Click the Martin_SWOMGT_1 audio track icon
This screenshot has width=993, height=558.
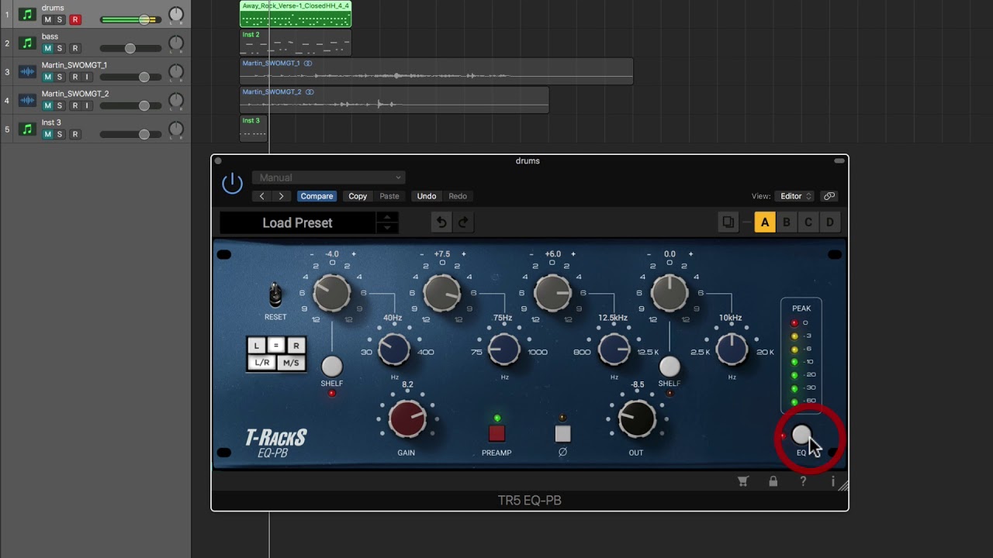pyautogui.click(x=27, y=72)
